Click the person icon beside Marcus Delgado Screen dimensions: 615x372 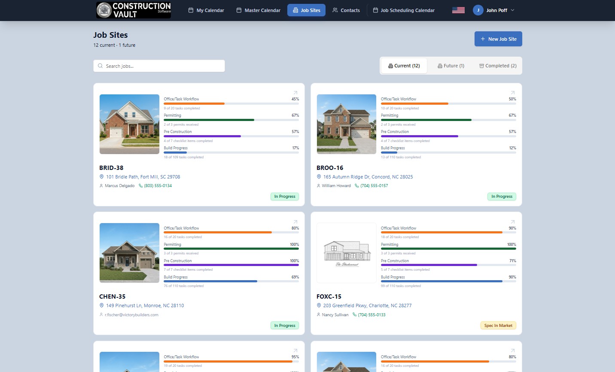[x=101, y=186]
